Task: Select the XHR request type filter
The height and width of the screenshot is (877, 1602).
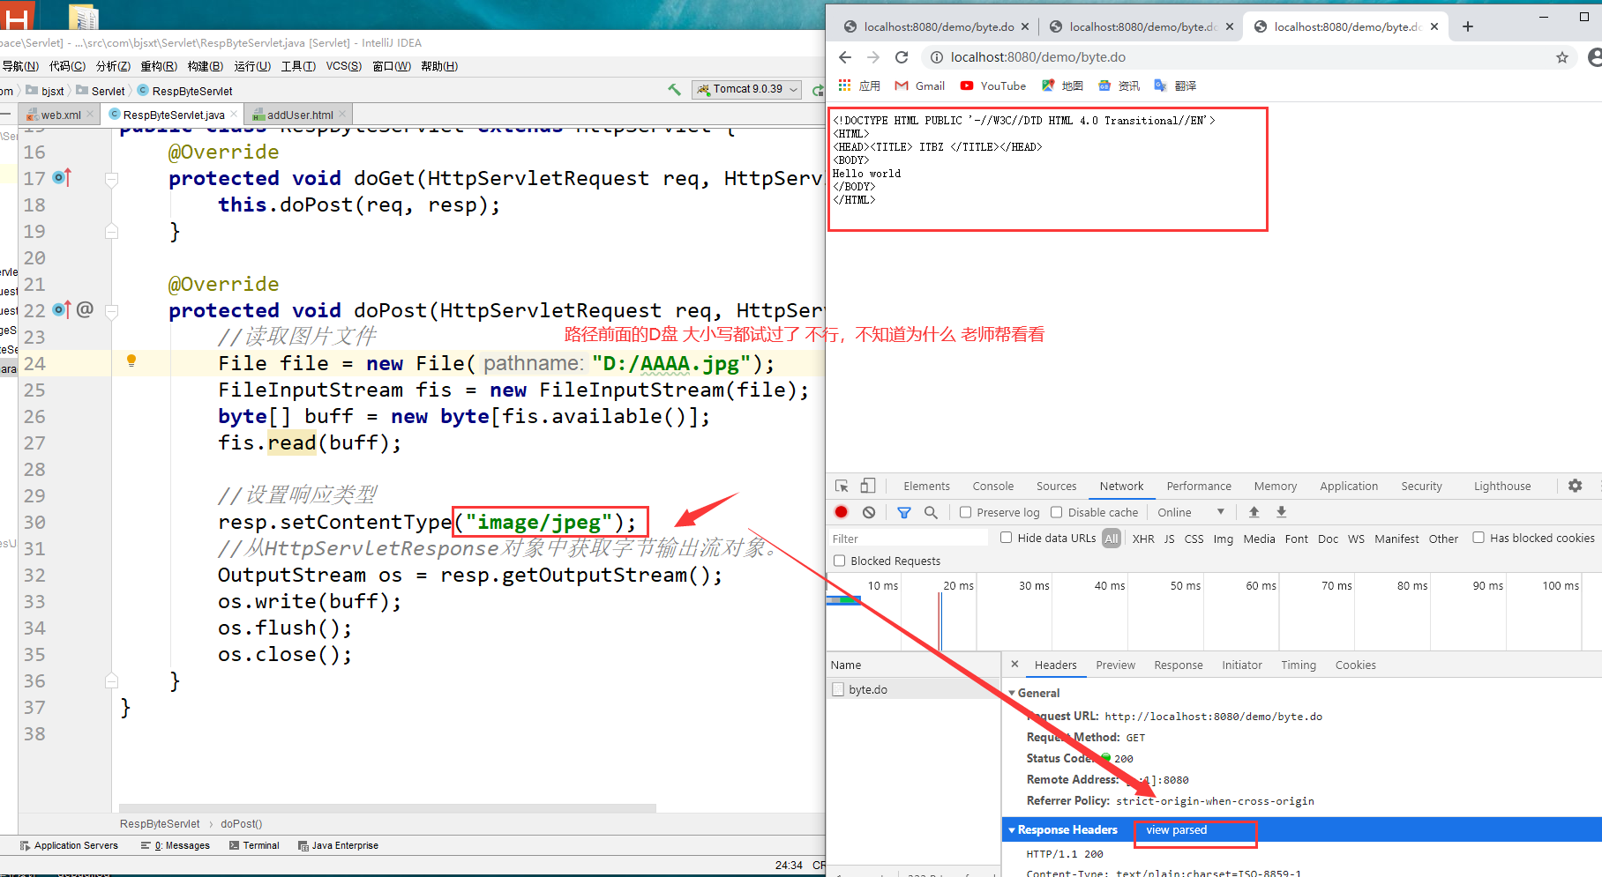Action: [x=1143, y=539]
